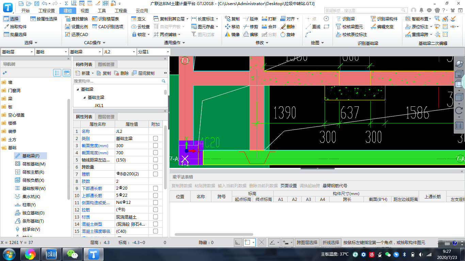Click 旋转 rotate tool

[287, 34]
